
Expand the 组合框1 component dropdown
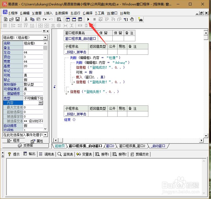pos(45,37)
